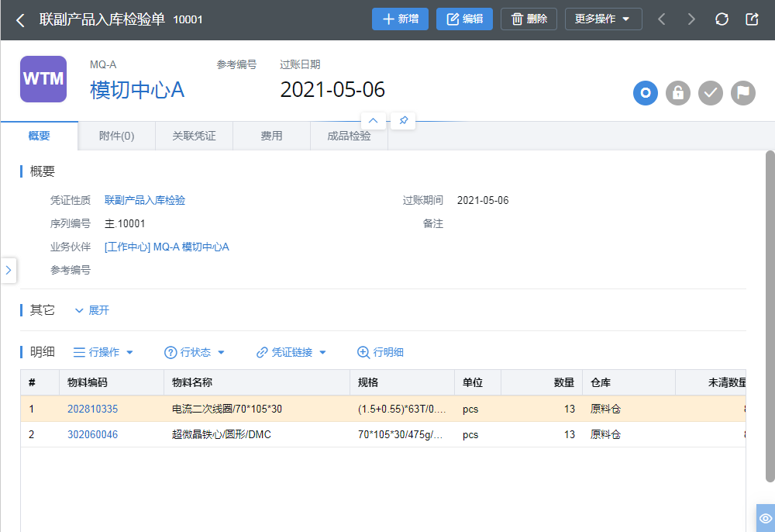Screen dimensions: 775x532
Task: Toggle the eye visibility button
Action: pyautogui.click(x=766, y=518)
